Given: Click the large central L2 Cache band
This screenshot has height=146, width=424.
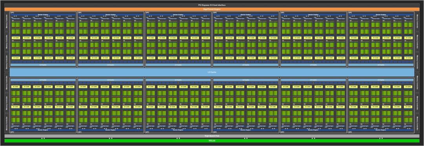Looking at the screenshot, I should click(212, 72).
